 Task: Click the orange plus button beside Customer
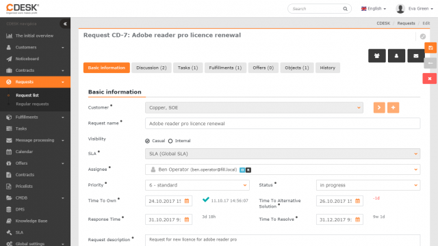[x=393, y=108]
